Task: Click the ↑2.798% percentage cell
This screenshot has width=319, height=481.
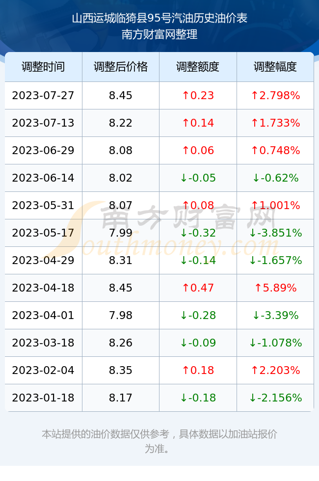Action: point(275,95)
